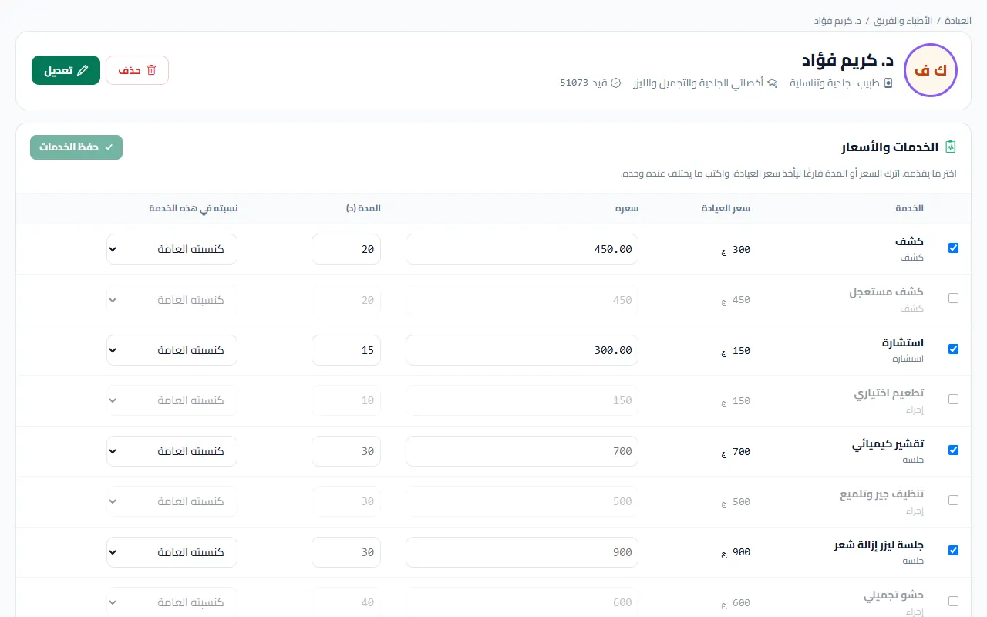Click the green تعديل edit button
Screen dimensions: 987x617
pyautogui.click(x=66, y=70)
